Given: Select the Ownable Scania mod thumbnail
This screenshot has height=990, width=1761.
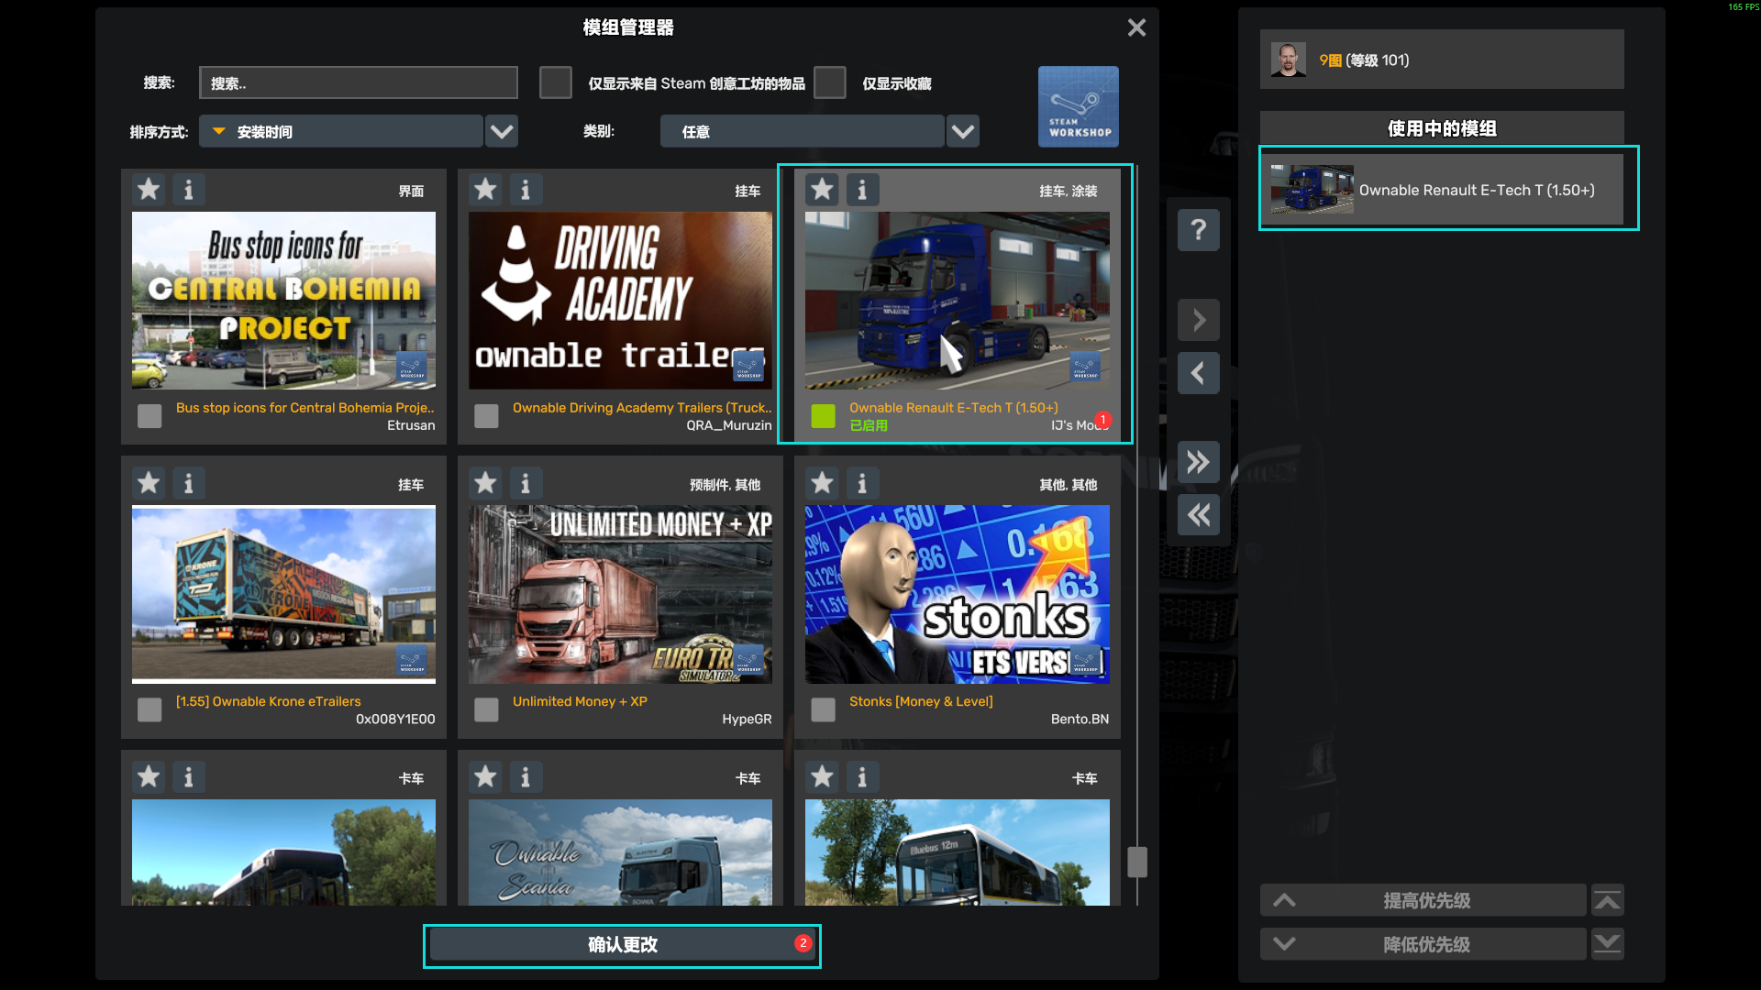Looking at the screenshot, I should pos(620,852).
